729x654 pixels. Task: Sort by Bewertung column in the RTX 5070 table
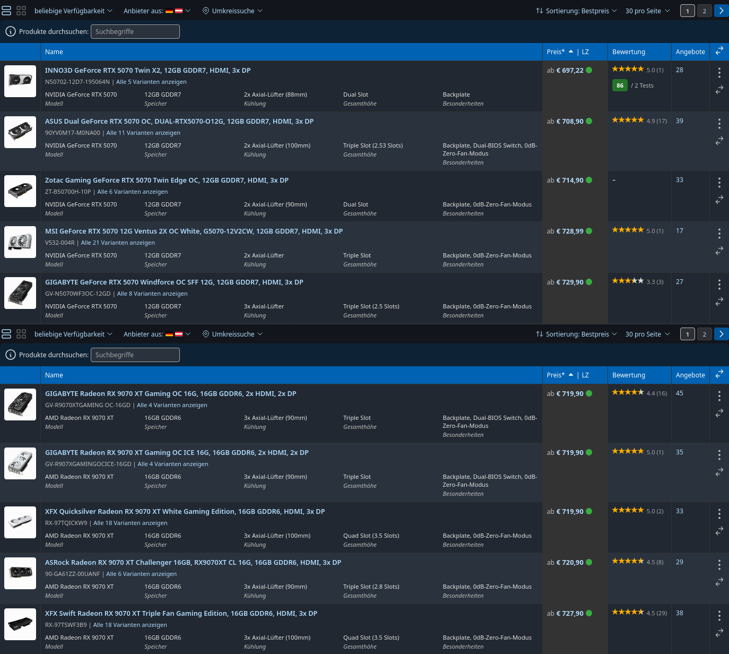pos(629,51)
